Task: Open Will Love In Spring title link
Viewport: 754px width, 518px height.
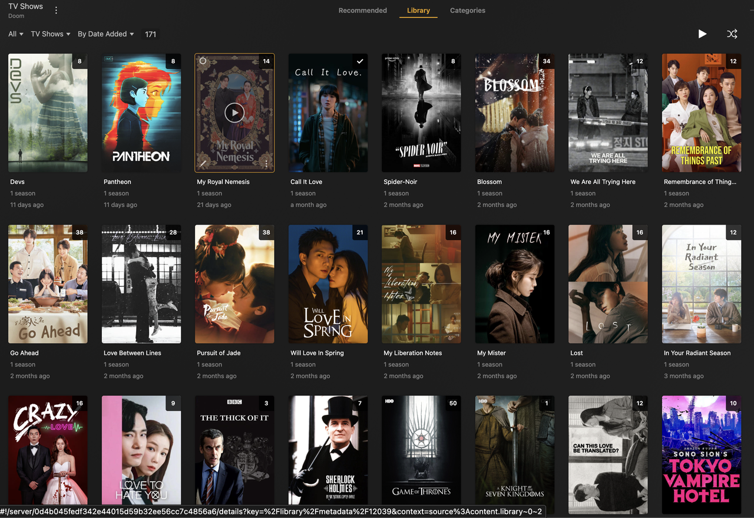Action: pyautogui.click(x=317, y=353)
